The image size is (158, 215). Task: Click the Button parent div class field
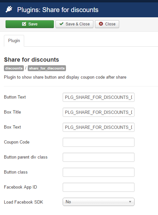coord(99,157)
